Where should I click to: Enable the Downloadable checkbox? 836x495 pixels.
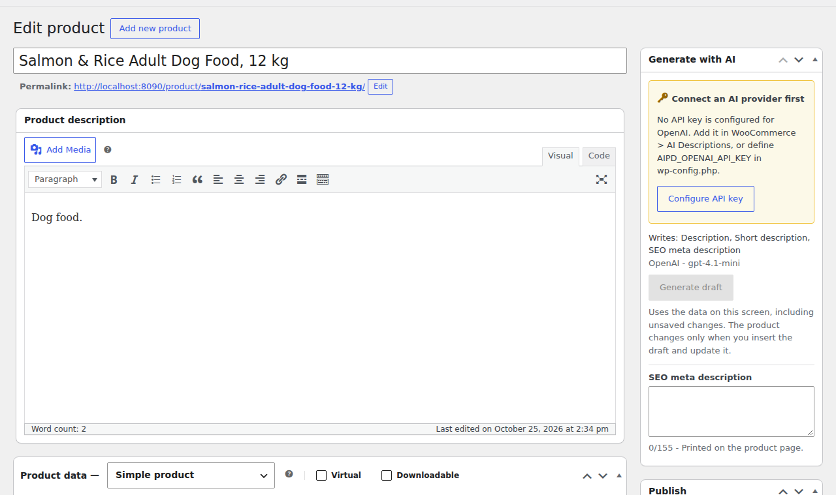coord(387,475)
